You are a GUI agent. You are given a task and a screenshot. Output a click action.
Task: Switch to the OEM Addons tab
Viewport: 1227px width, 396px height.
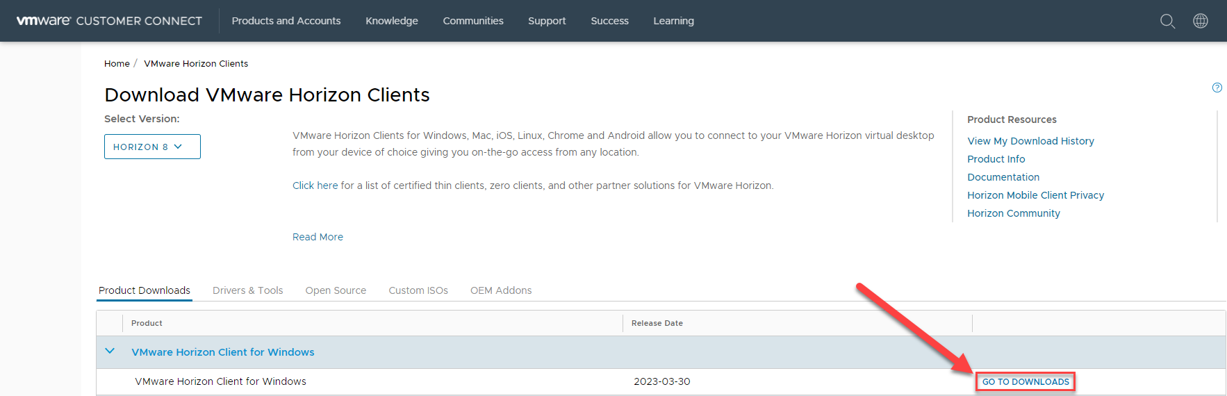click(x=501, y=290)
